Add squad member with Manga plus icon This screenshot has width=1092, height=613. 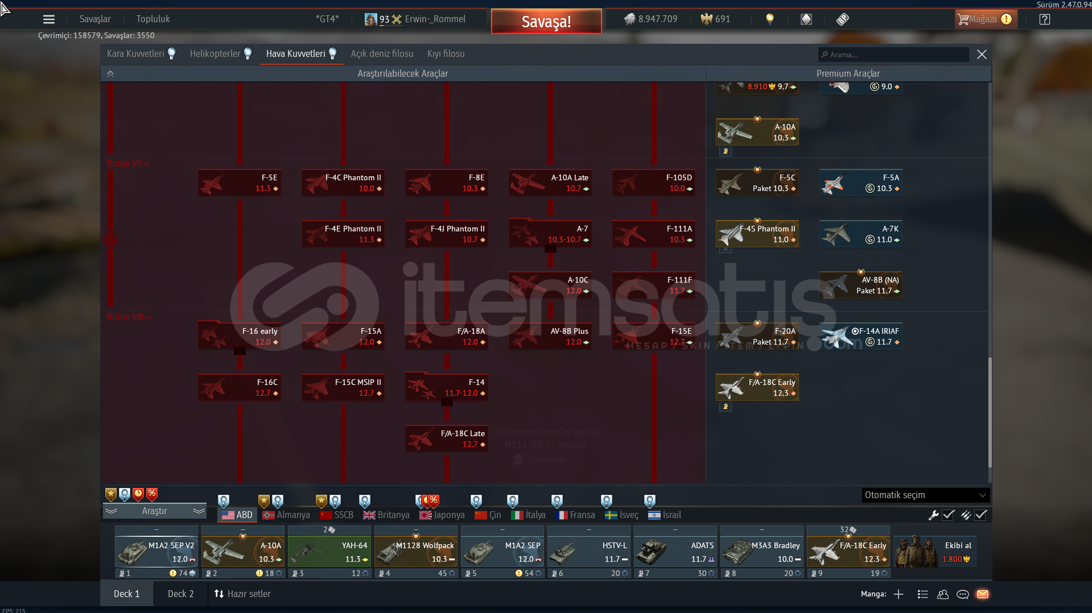click(899, 594)
